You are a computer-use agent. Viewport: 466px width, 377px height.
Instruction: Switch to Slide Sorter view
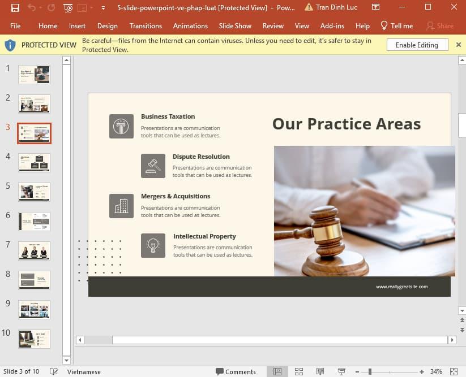299,371
